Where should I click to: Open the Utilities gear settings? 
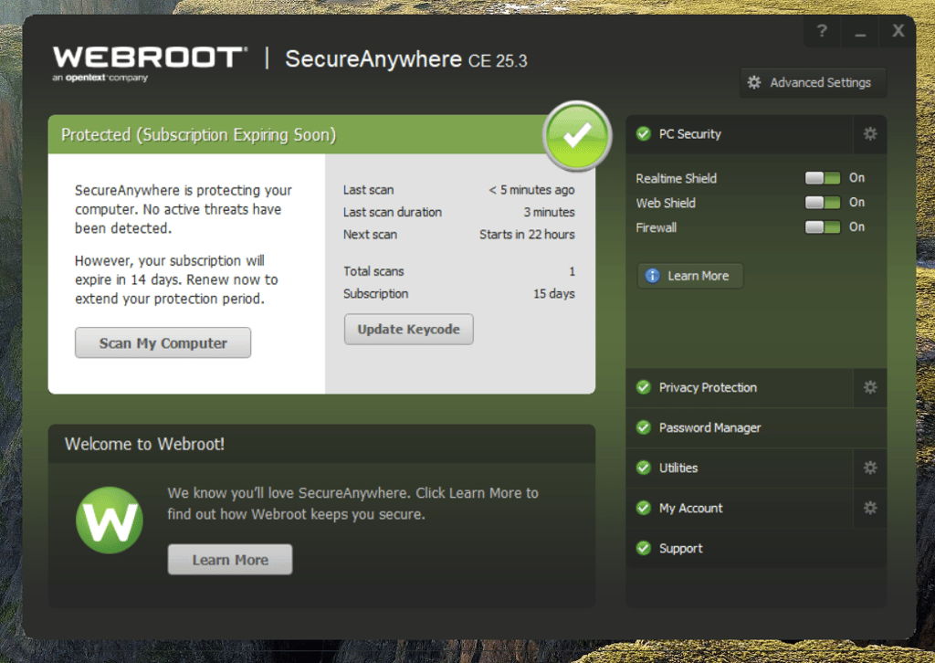point(870,468)
